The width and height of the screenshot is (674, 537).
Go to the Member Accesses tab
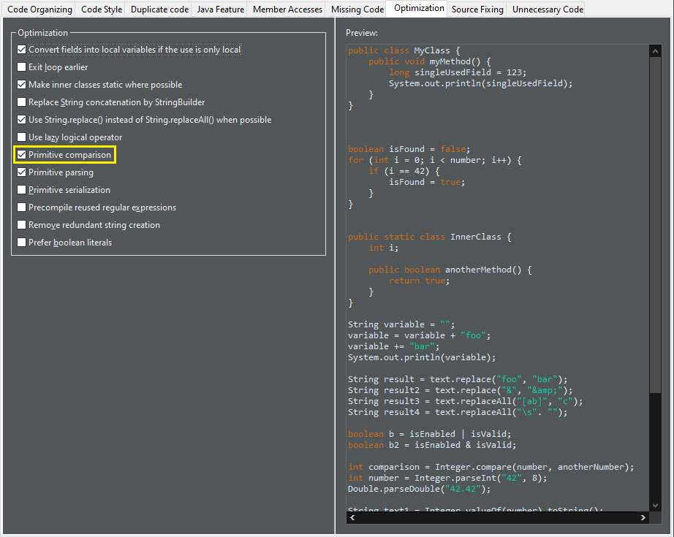[287, 9]
